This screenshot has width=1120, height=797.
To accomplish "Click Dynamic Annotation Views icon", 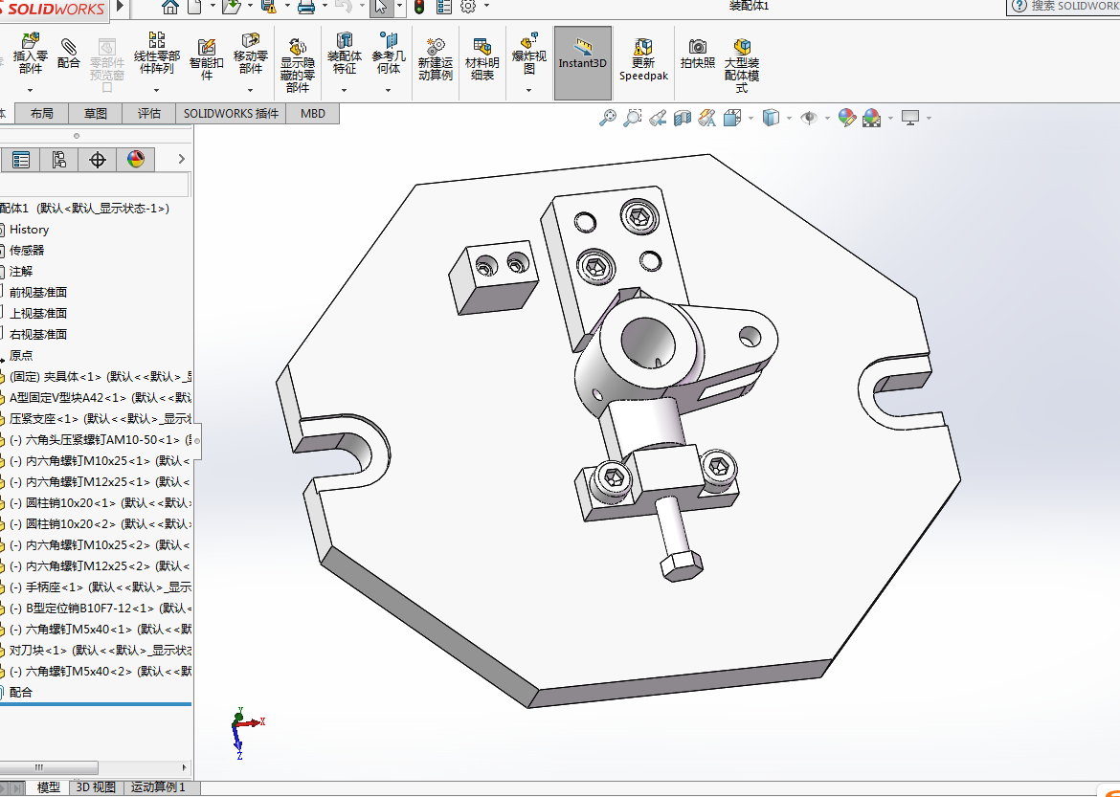I will coord(706,118).
